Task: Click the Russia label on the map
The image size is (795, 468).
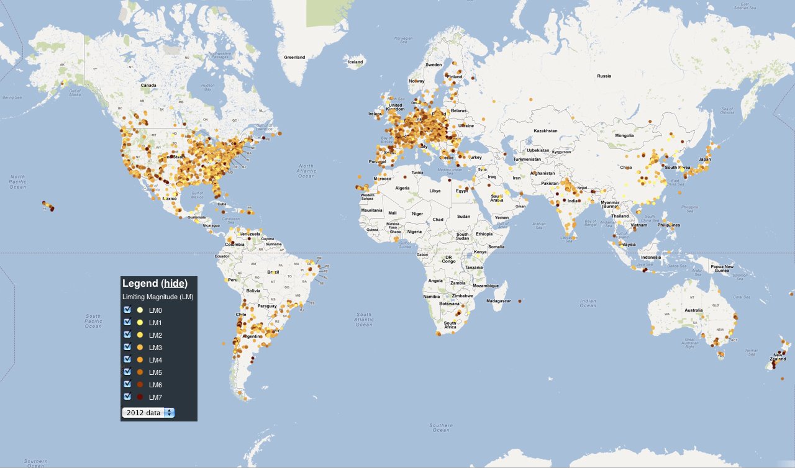Action: 604,76
